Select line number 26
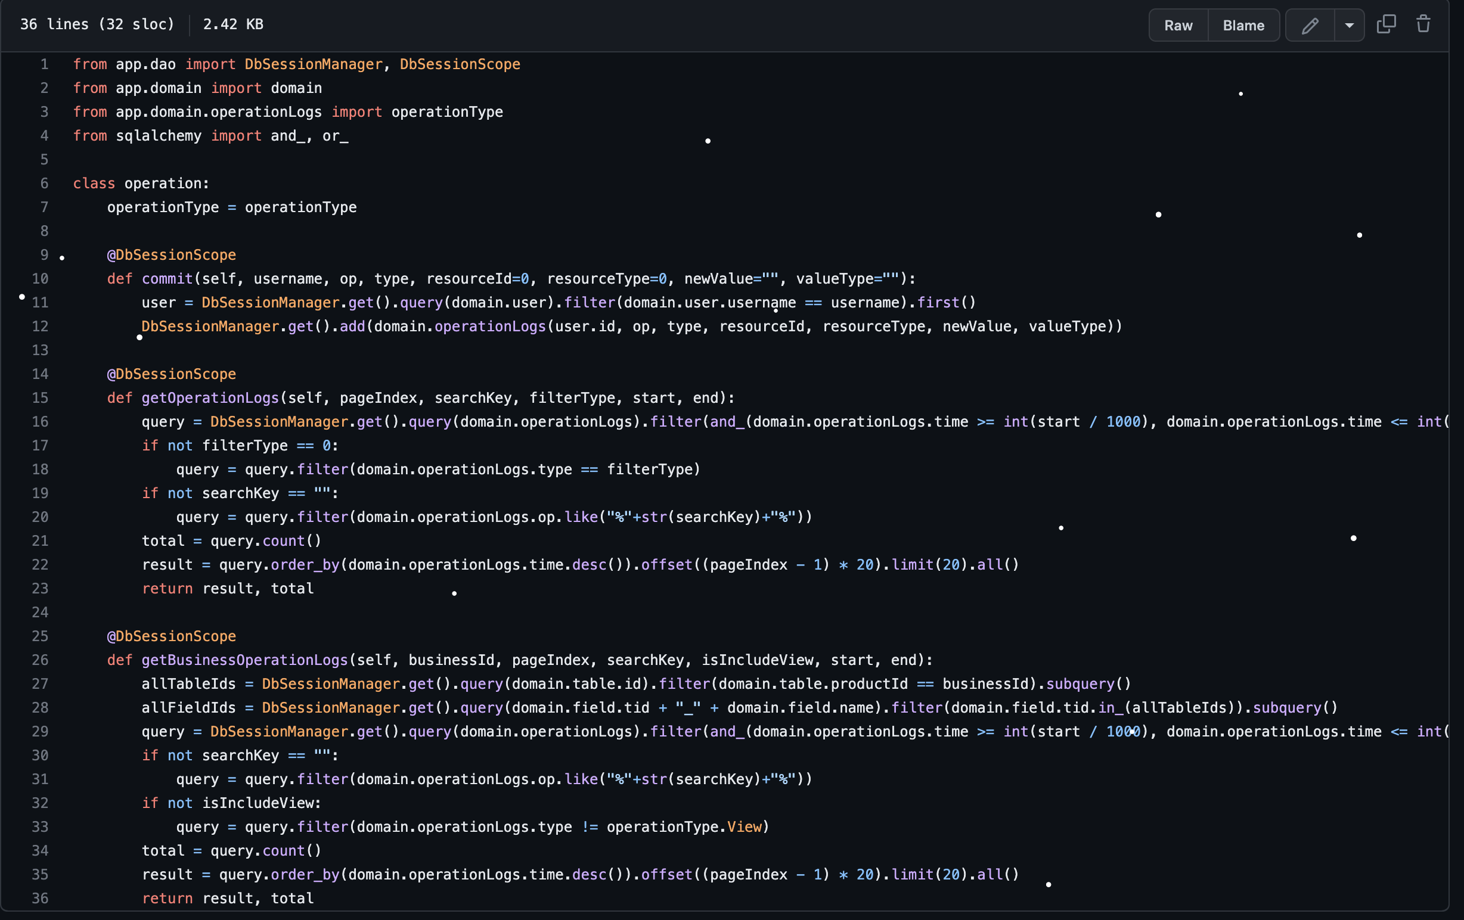 (40, 660)
